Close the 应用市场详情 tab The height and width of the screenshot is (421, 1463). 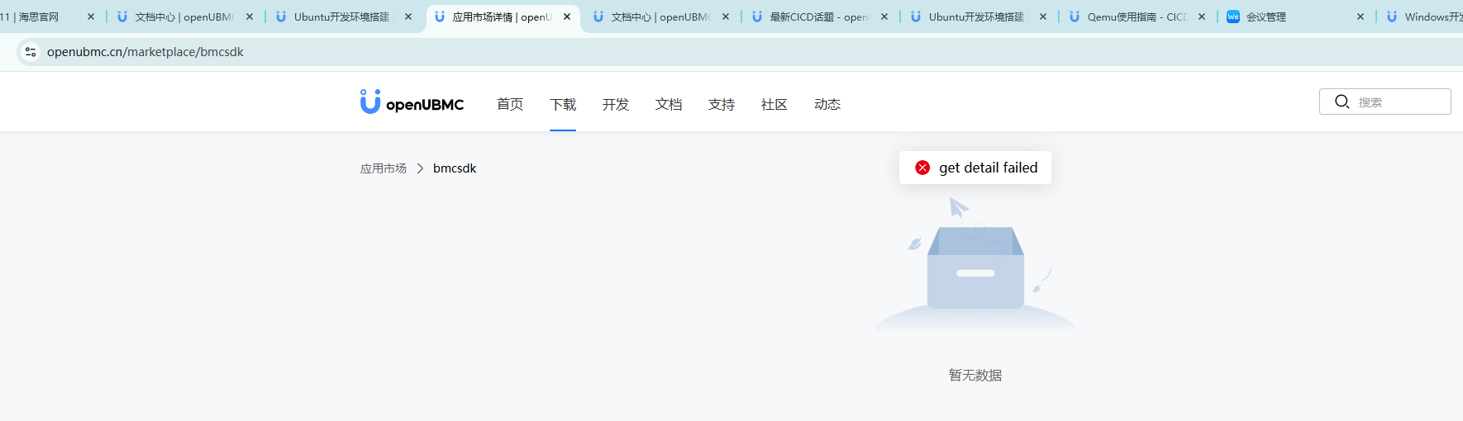coord(567,17)
